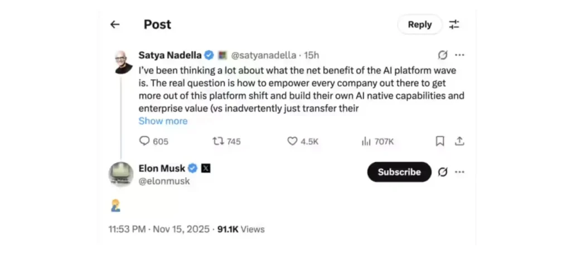Open more options on Elon's post
The height and width of the screenshot is (257, 571).
[x=459, y=172]
